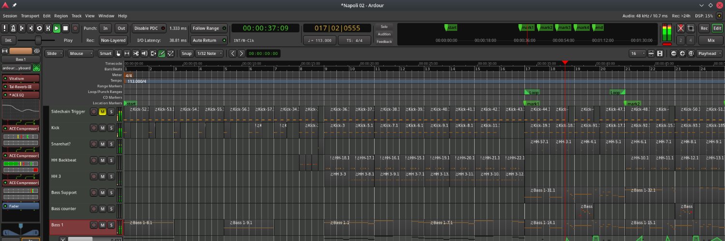Record-arm the Bass counter track
Screen dimensions: 725x241
[x=94, y=209]
